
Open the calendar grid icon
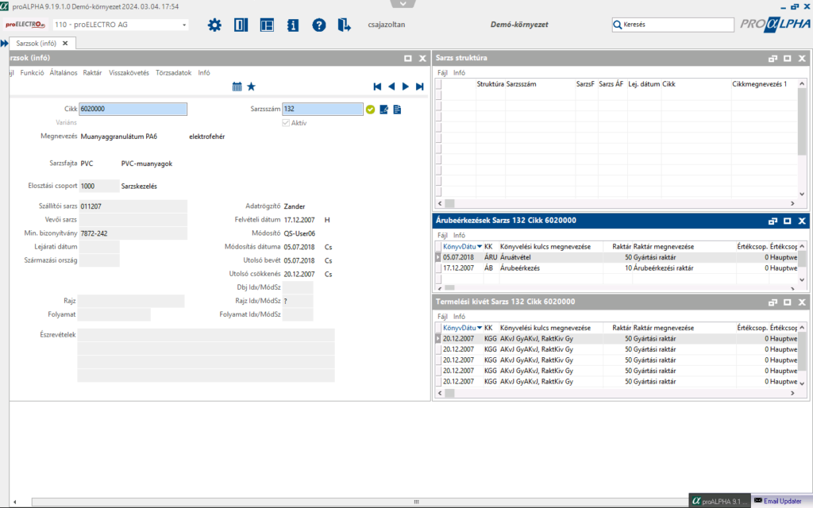pyautogui.click(x=237, y=87)
